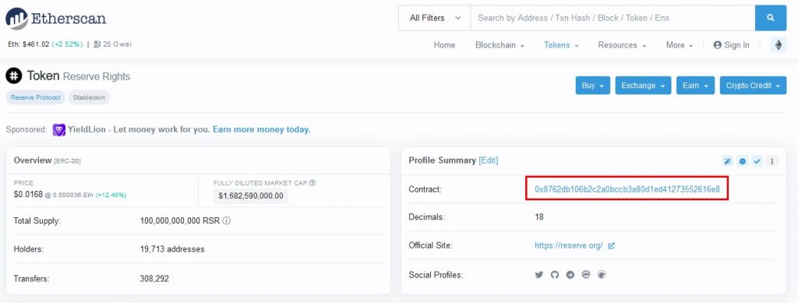The width and height of the screenshot is (798, 303).
Task: Click the gas pump Gwei icon
Action: tap(97, 44)
